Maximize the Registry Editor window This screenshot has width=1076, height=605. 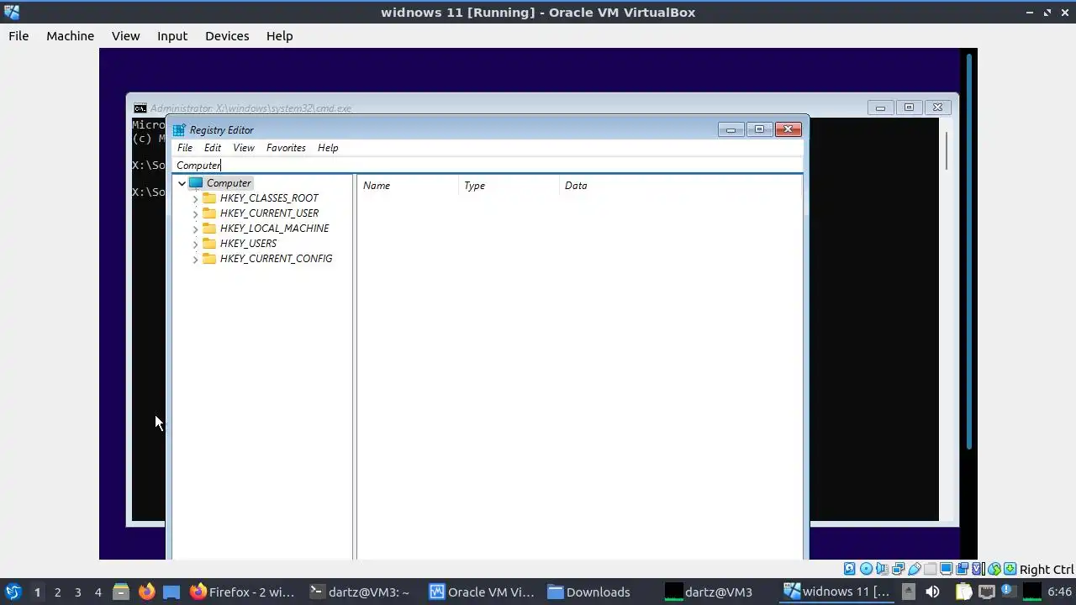(x=759, y=129)
